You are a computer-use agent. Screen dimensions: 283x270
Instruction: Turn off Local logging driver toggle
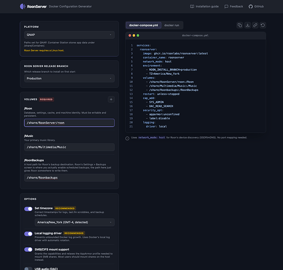click(x=28, y=234)
